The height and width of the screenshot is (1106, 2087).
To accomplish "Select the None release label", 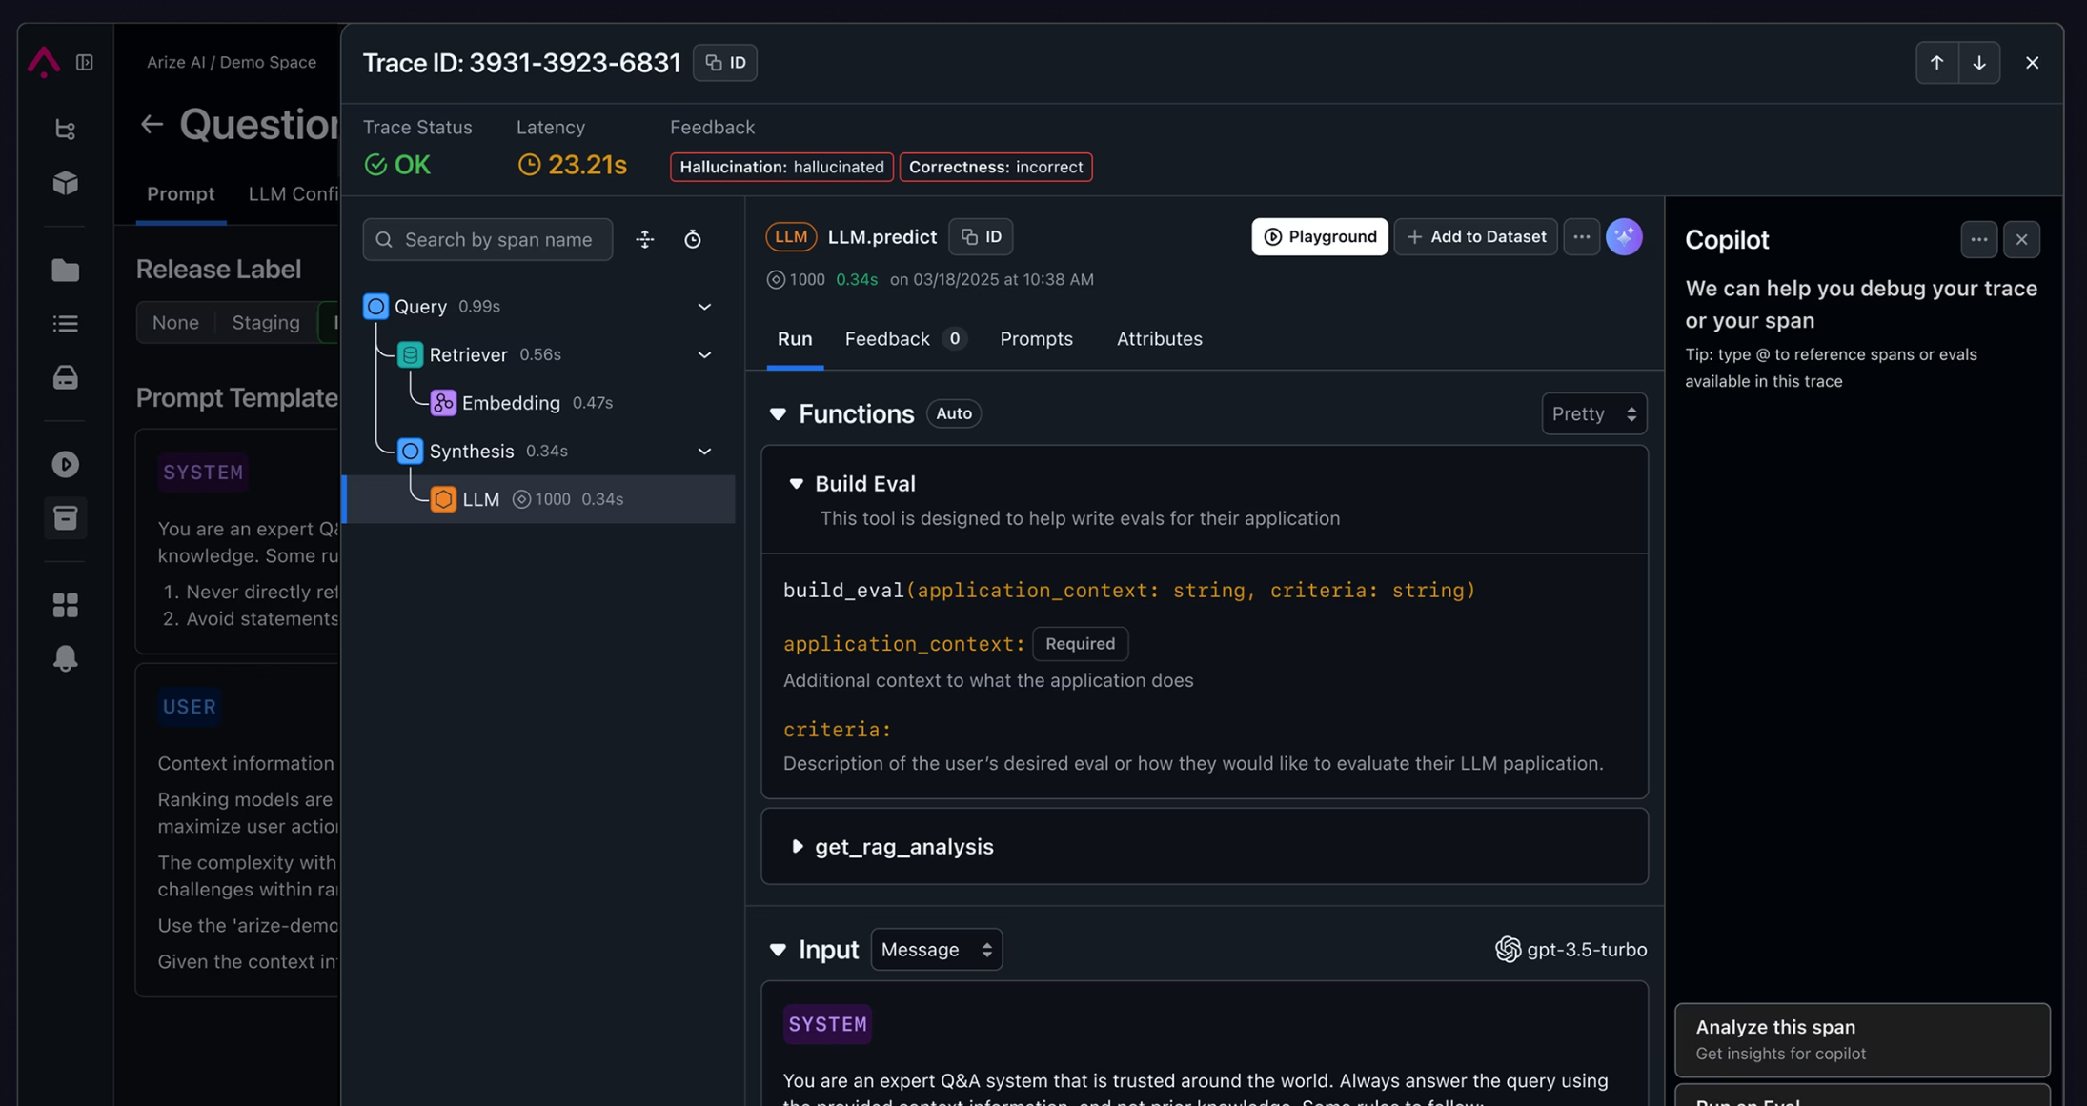I will click(x=175, y=322).
